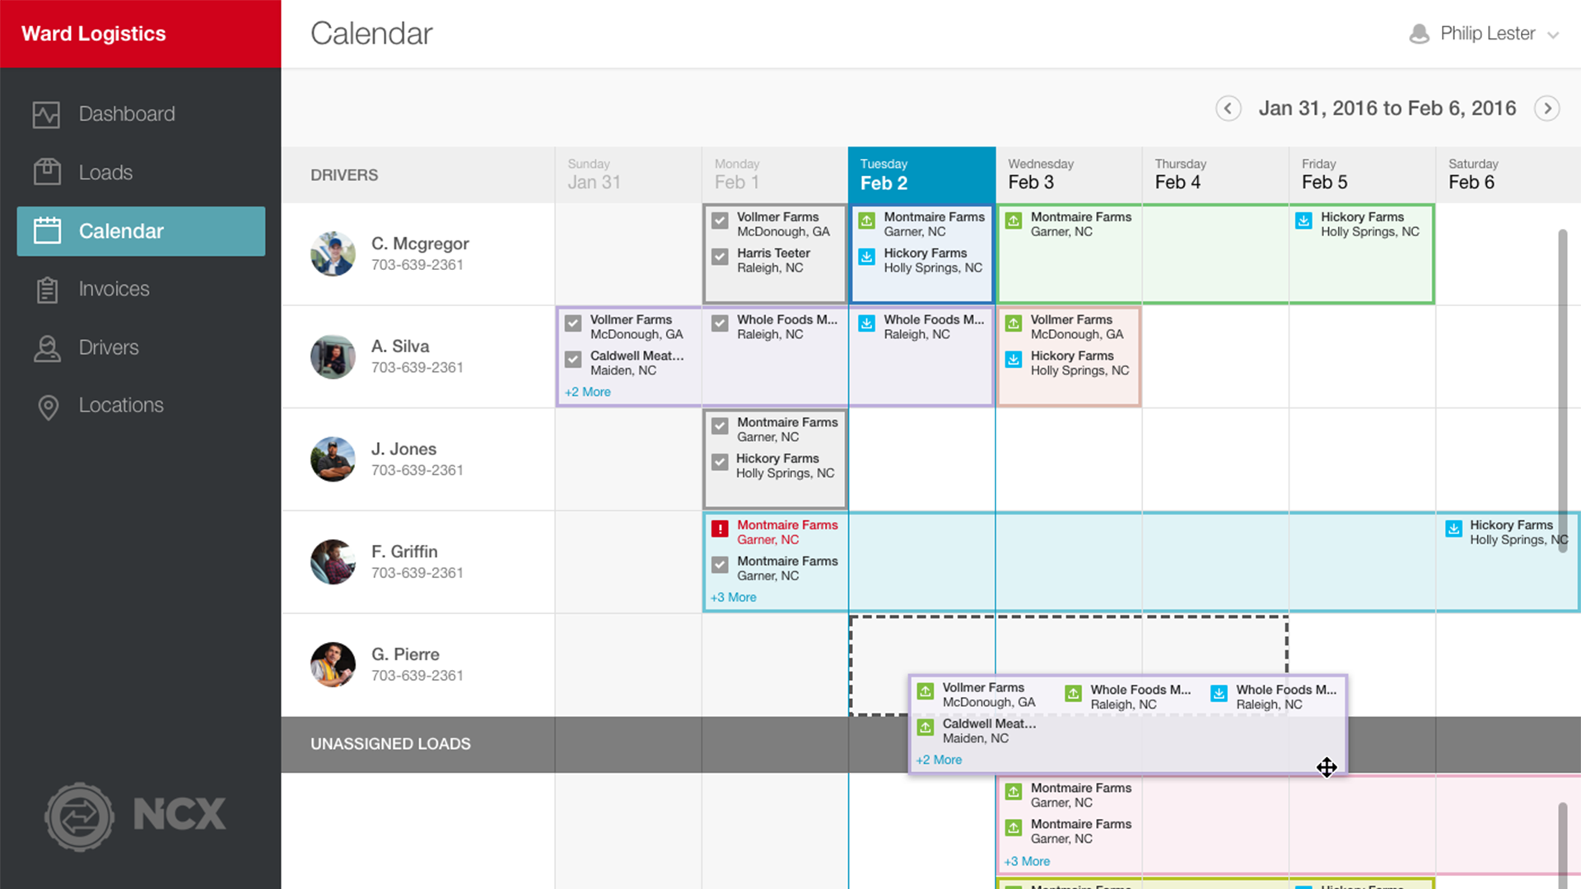Open the Philip Lester account dropdown
This screenshot has width=1581, height=889.
click(x=1553, y=35)
